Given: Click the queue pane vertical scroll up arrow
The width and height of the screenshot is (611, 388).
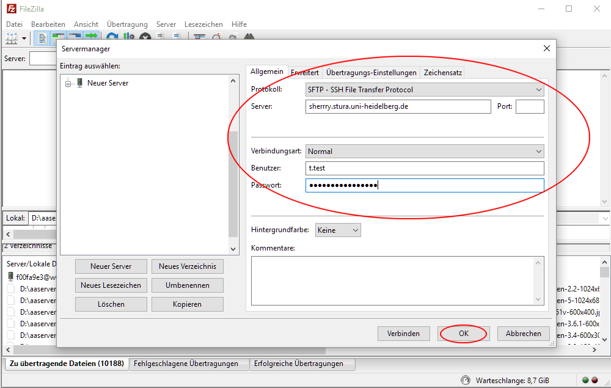Looking at the screenshot, I should coord(605,263).
